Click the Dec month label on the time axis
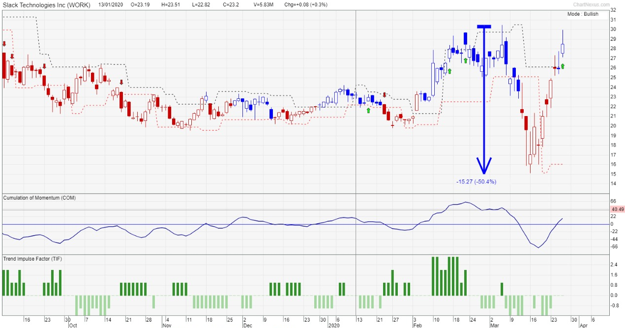Screen dimensions: 625x328 (247, 326)
